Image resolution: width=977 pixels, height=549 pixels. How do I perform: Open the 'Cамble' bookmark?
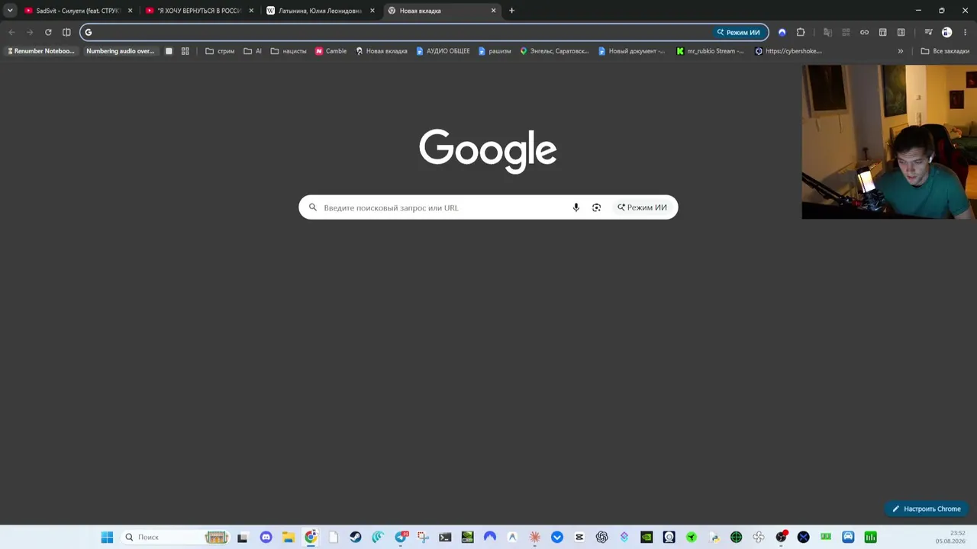click(331, 51)
